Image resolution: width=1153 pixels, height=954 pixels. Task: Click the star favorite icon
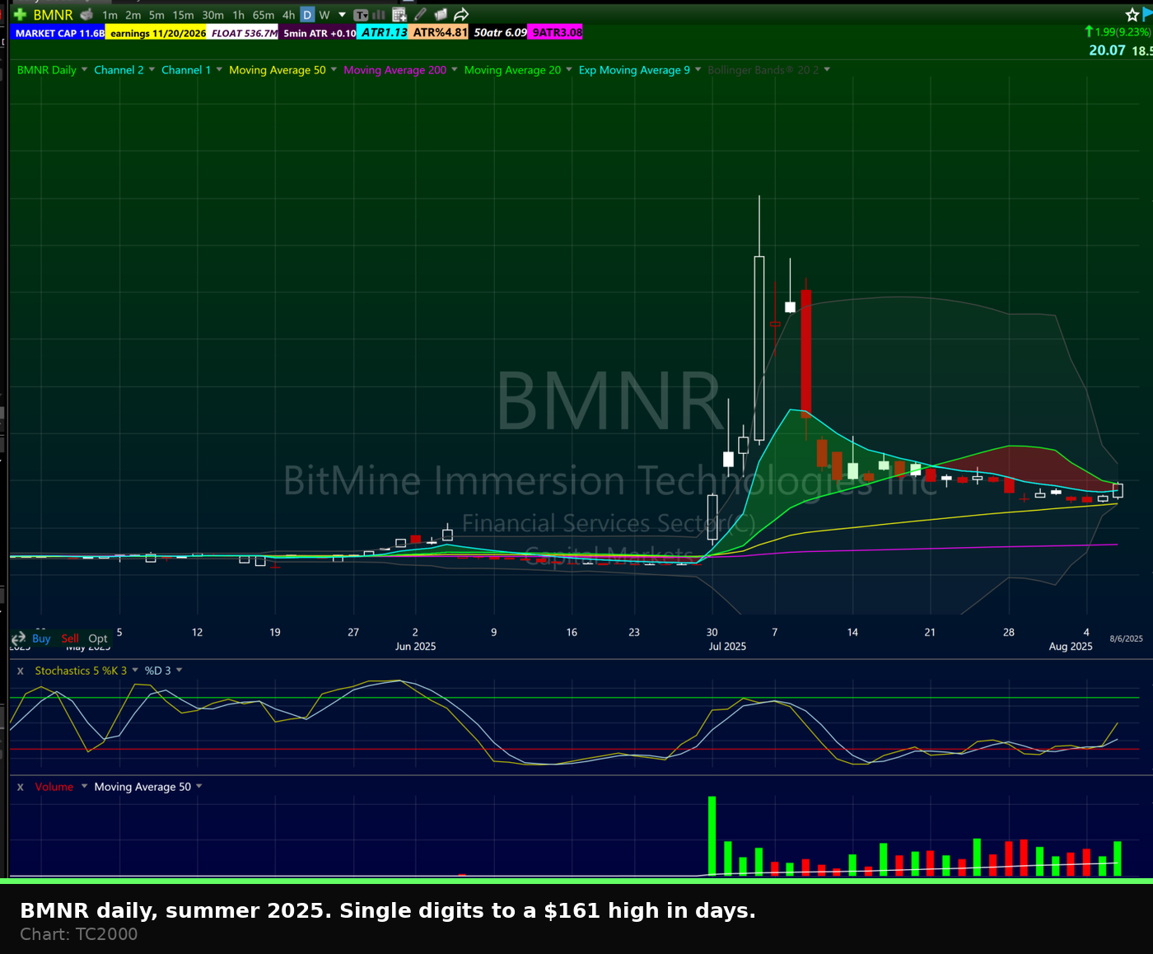(1132, 15)
